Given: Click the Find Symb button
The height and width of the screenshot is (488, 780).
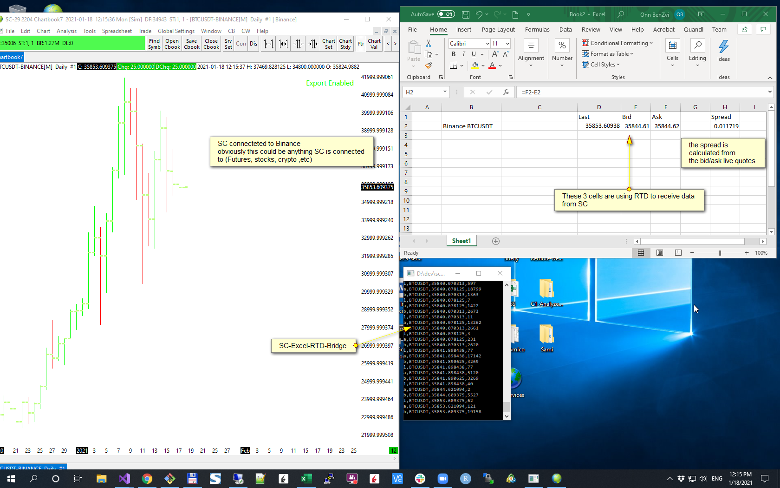Looking at the screenshot, I should 154,44.
